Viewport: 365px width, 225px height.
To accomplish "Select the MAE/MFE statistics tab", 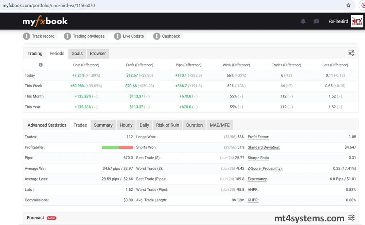I will coord(220,125).
